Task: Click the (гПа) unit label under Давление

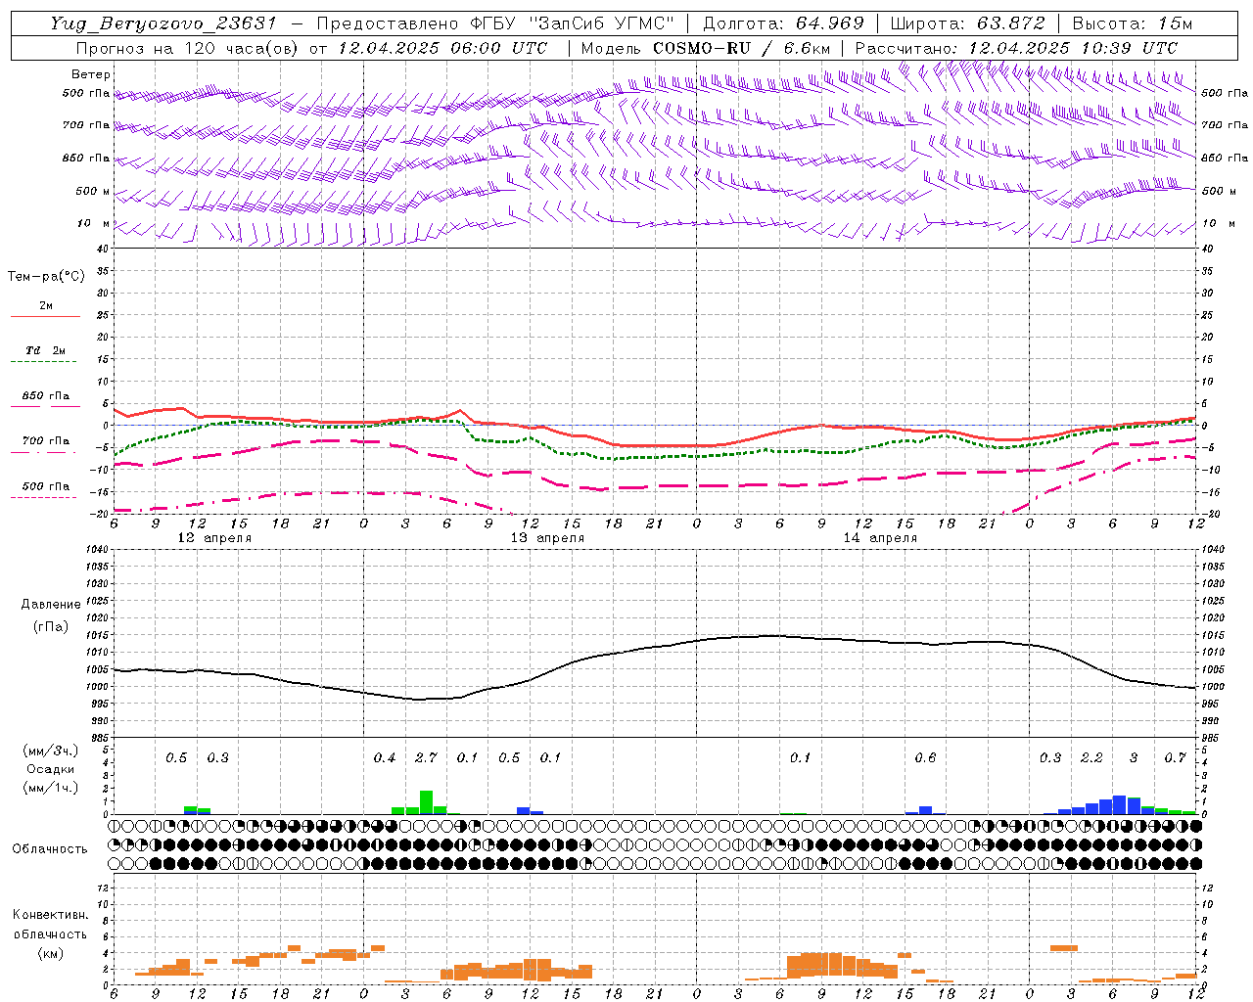Action: 51,626
